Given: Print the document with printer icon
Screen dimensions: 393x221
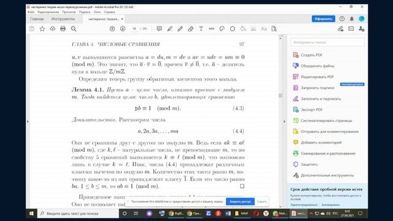Looking at the screenshot, I should point(63,29).
